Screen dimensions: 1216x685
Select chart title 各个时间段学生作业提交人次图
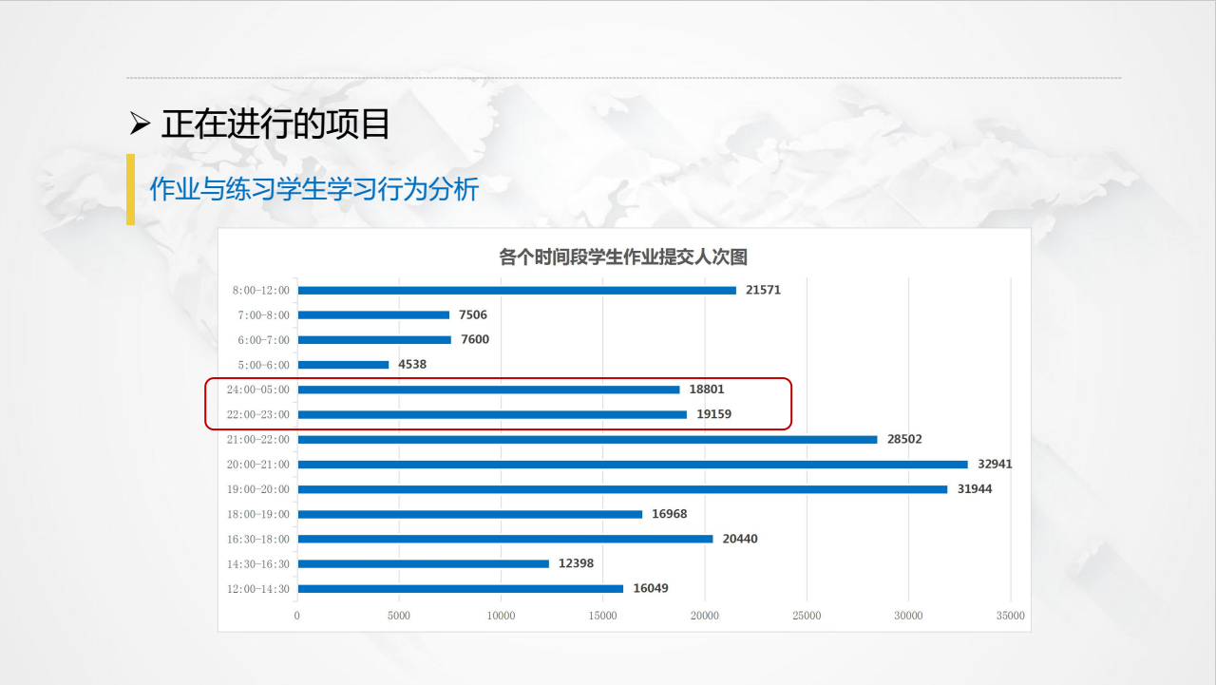pos(623,257)
